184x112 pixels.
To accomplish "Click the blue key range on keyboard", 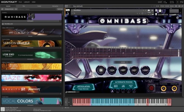I will [112, 102].
